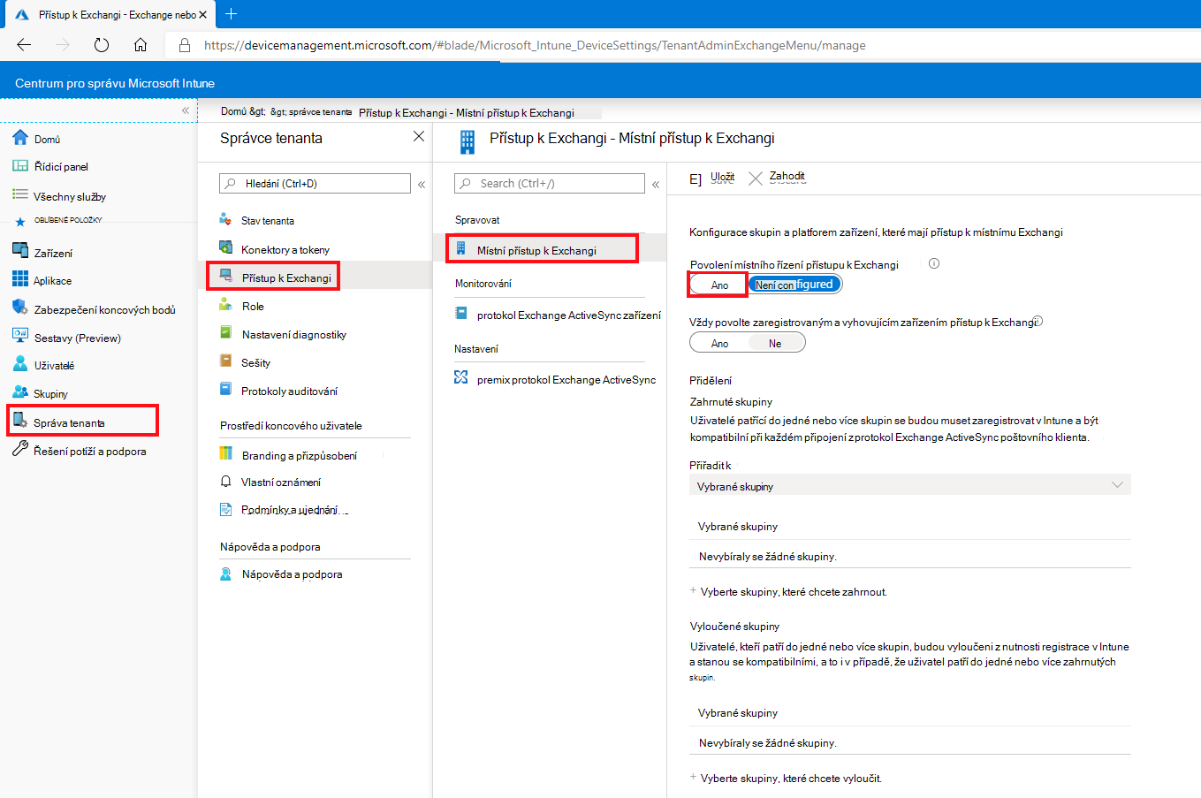Choose Ne for always allow enrolled devices

tap(775, 343)
